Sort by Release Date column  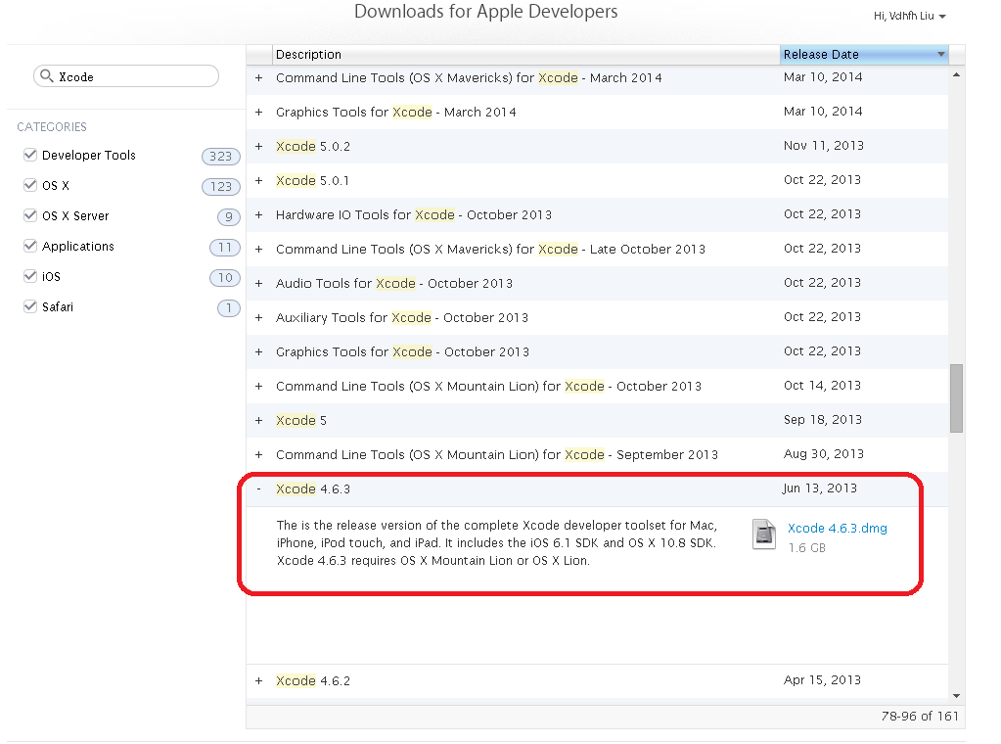pos(864,54)
